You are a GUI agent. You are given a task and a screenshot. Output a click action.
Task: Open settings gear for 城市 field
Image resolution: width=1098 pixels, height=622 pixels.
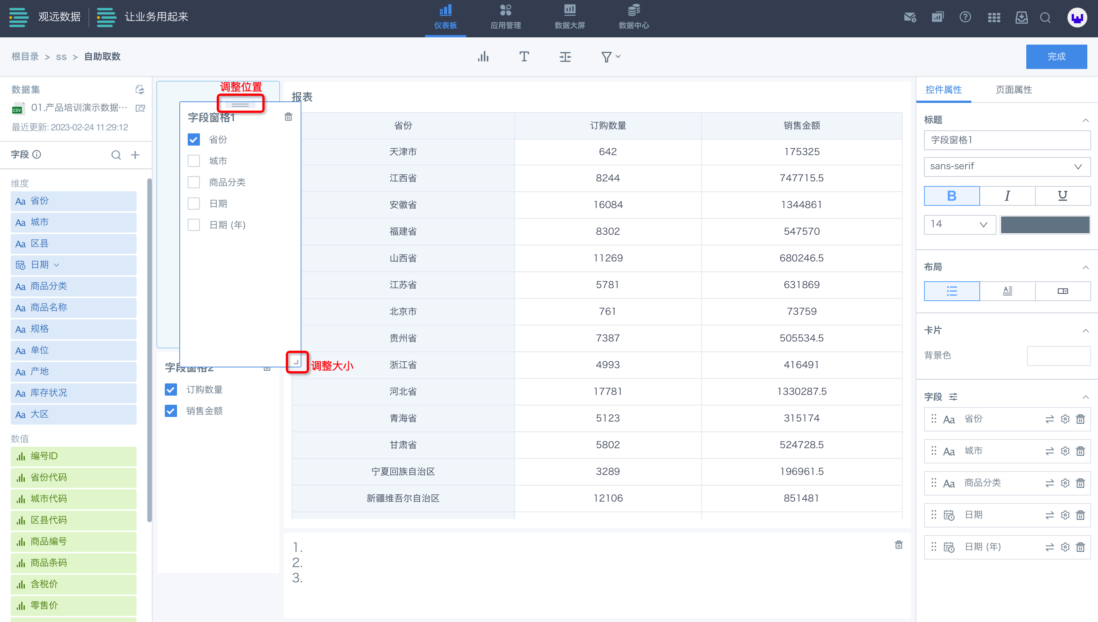tap(1065, 451)
